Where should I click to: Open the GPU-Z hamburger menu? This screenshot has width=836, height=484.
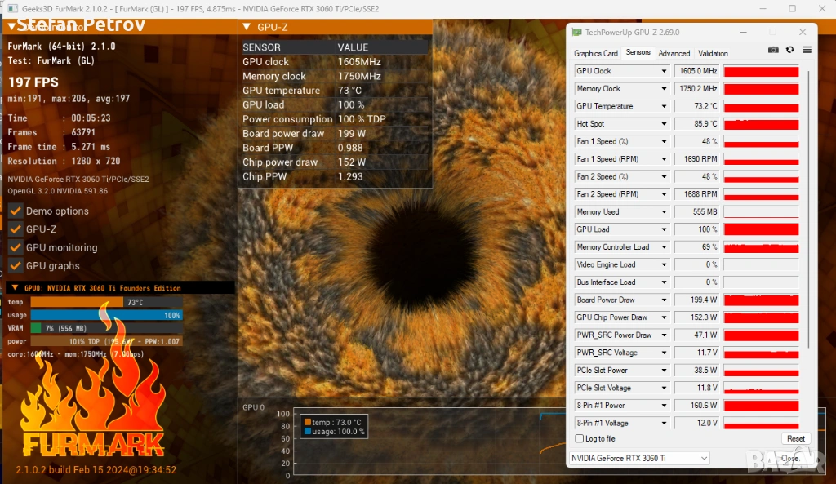(x=807, y=51)
